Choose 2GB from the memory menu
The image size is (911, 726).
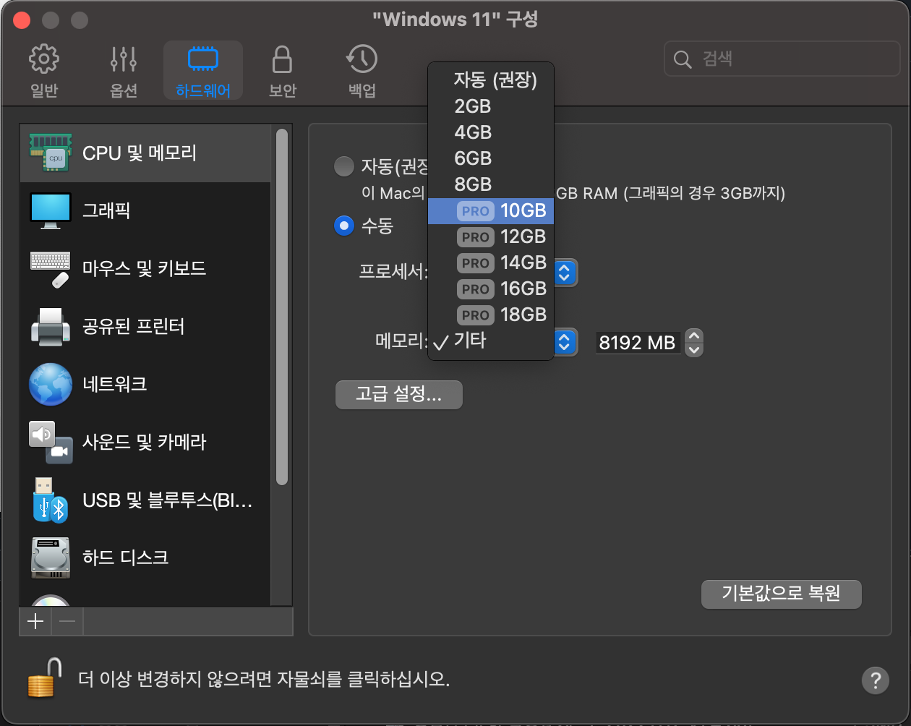[x=491, y=106]
